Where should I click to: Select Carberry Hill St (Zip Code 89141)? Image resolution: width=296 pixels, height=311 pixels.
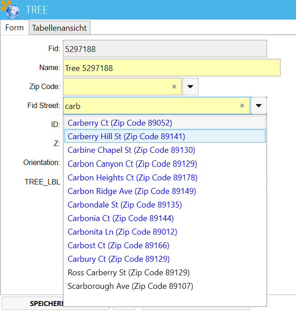[x=165, y=136]
